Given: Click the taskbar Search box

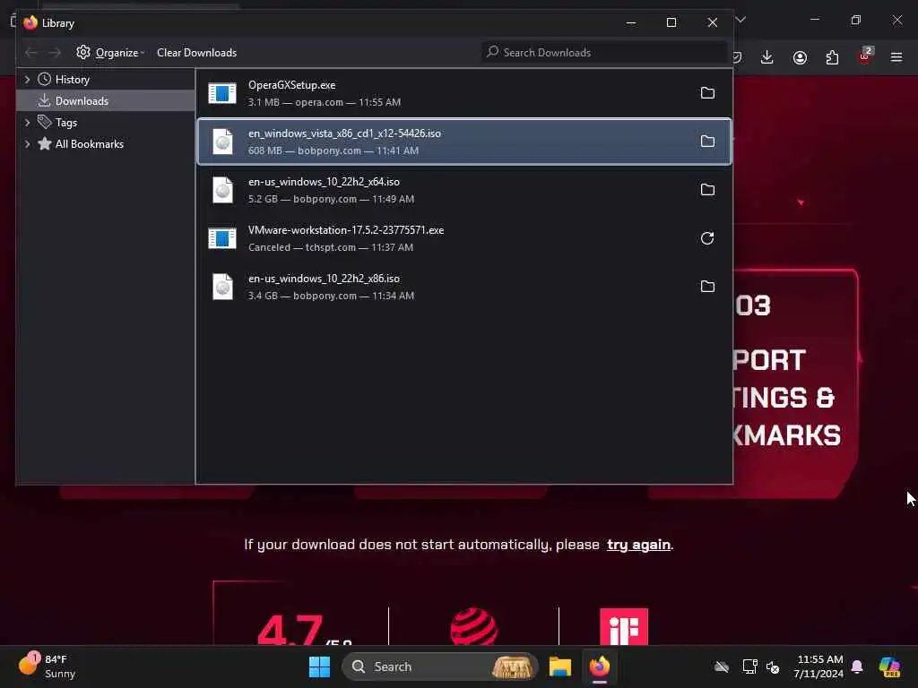Looking at the screenshot, I should tap(439, 666).
